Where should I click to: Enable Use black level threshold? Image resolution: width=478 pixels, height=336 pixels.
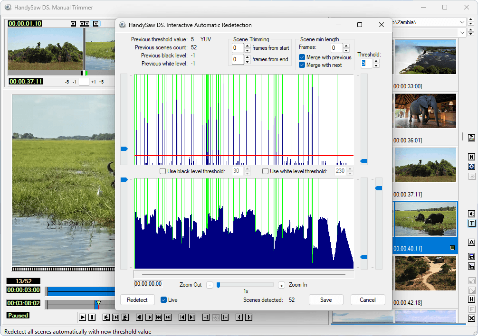tap(163, 171)
